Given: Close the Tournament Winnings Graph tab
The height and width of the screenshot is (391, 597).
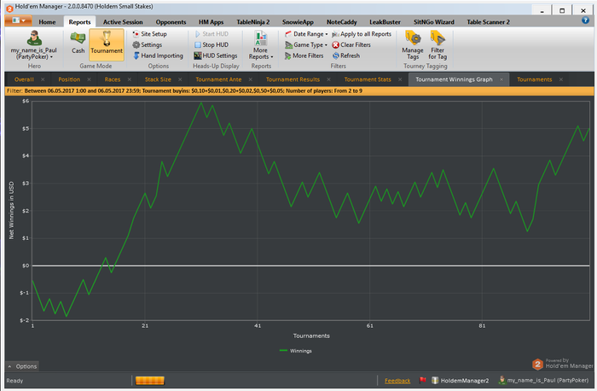Looking at the screenshot, I should (x=501, y=79).
